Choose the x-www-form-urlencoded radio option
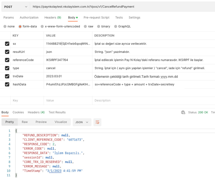Viewport: 215px width, 180px height. [x=42, y=26]
